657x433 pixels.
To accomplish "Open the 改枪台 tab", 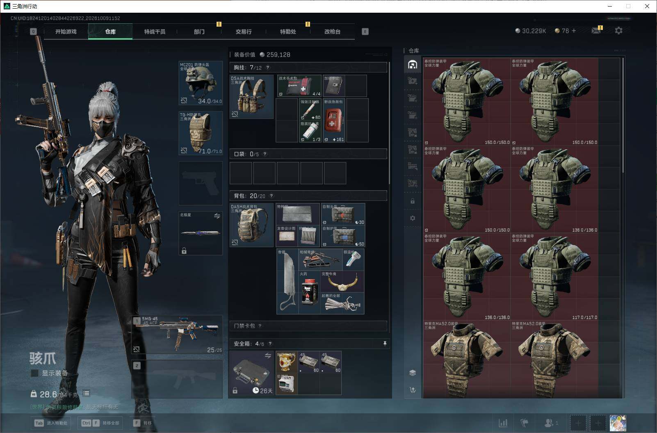I will tap(332, 32).
